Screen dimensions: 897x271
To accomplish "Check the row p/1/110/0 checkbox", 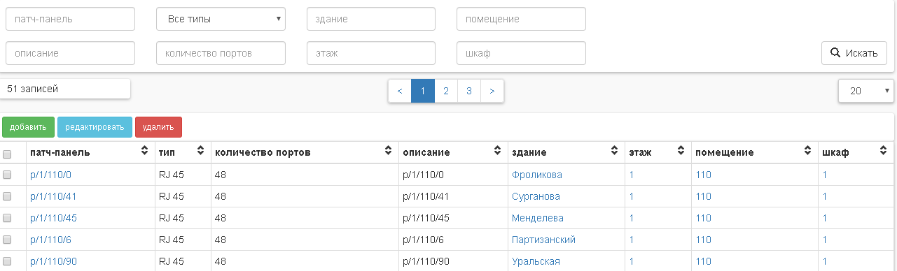I will tap(7, 175).
